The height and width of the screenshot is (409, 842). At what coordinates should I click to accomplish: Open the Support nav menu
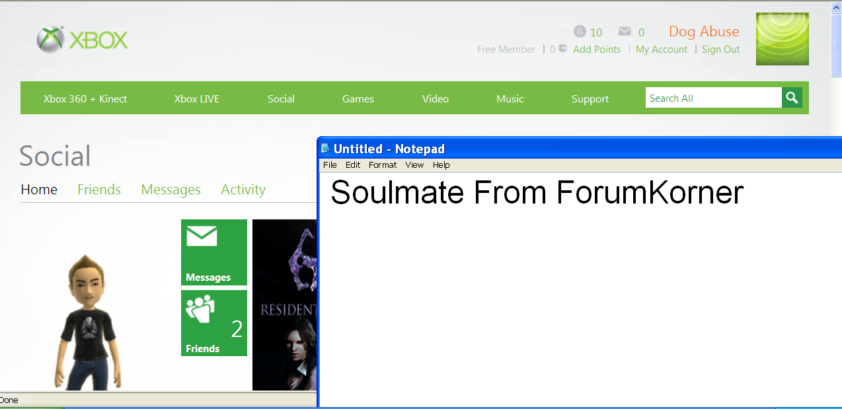click(x=590, y=98)
